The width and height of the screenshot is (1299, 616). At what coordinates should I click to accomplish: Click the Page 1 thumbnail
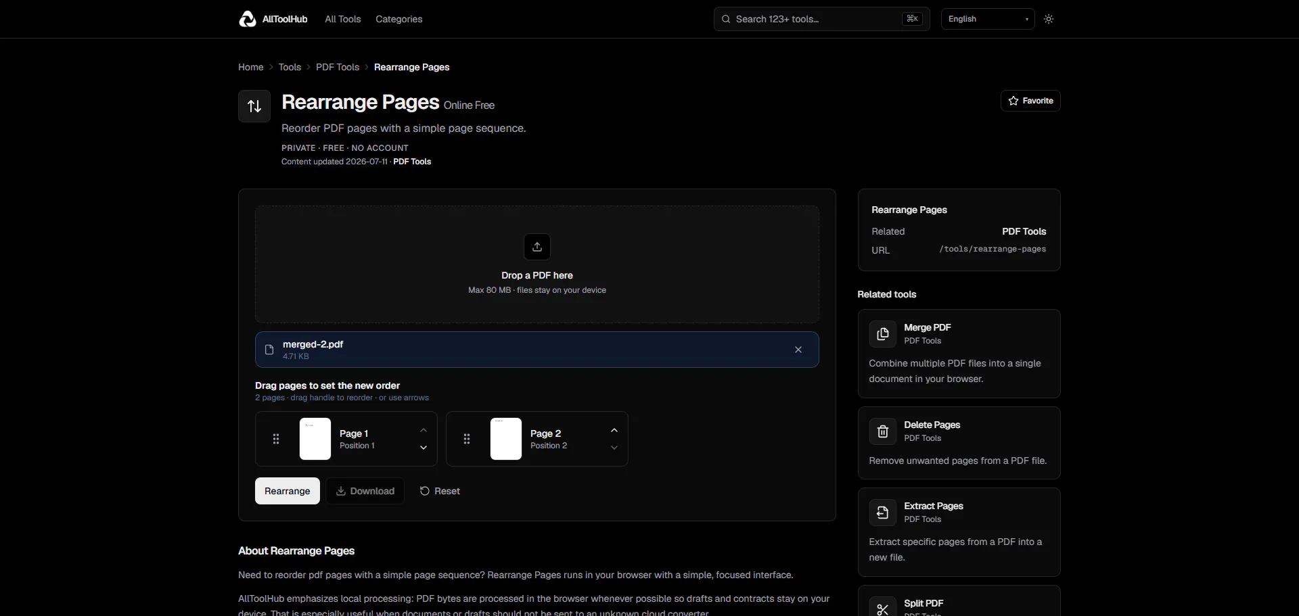coord(315,439)
